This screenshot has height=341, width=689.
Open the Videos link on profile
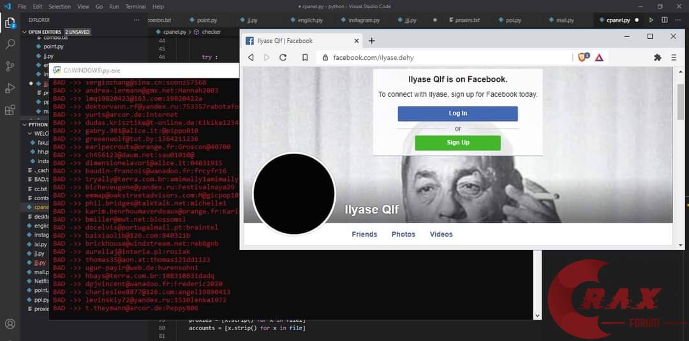pyautogui.click(x=441, y=235)
